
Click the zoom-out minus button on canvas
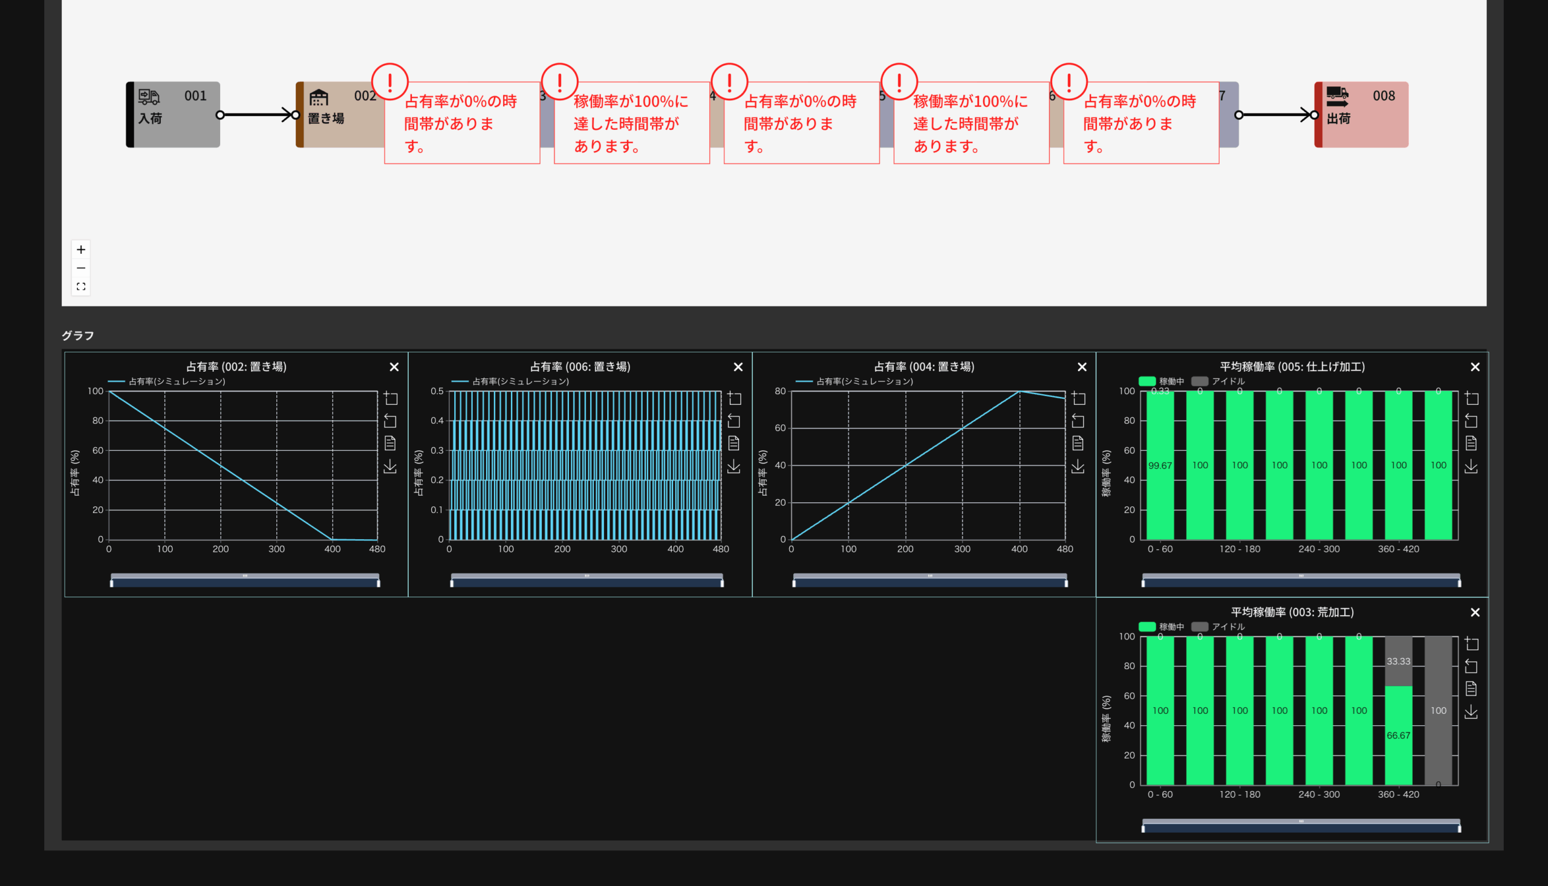81,268
